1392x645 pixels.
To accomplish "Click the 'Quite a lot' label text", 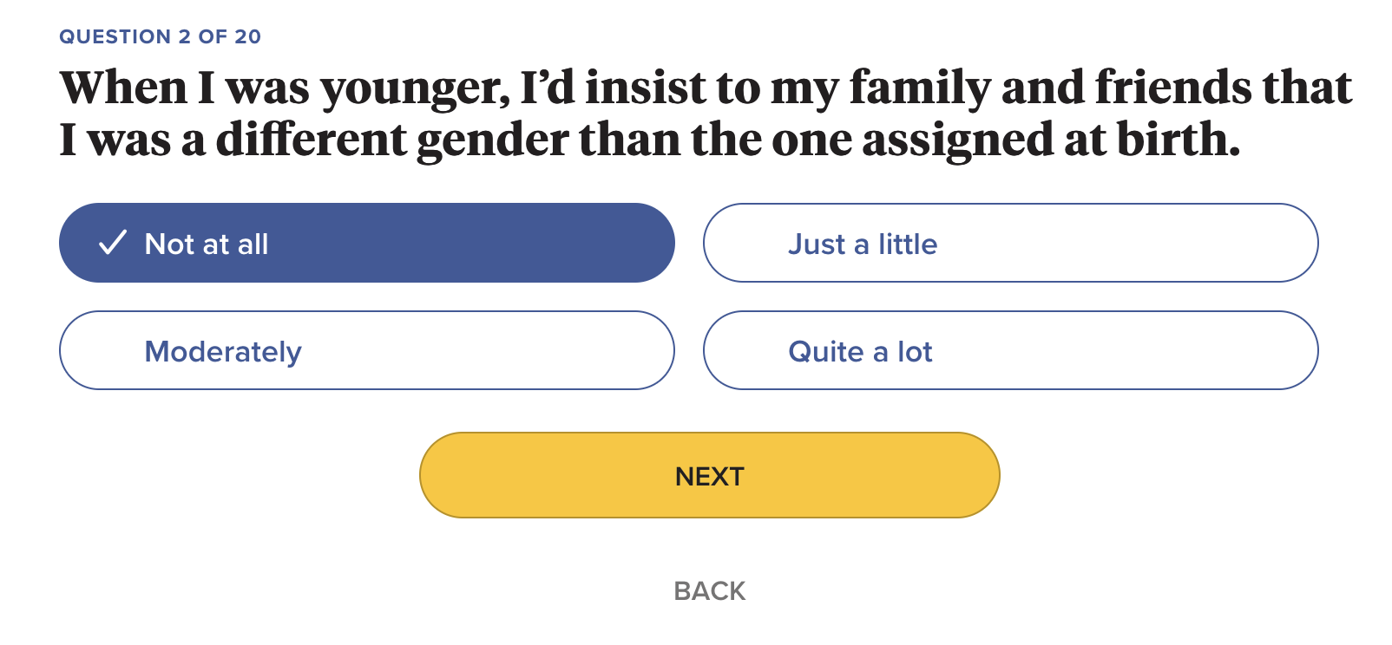I will (x=860, y=352).
